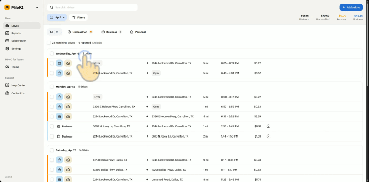The width and height of the screenshot is (369, 182).
Task: Open Teams via the people icon
Action: (7, 67)
